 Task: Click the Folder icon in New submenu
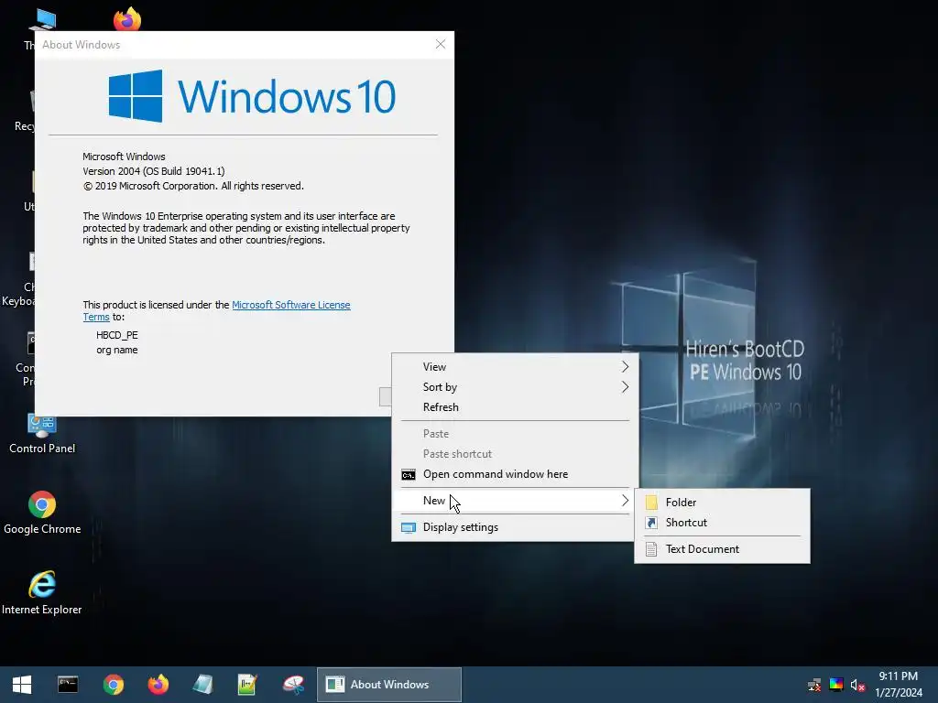tap(651, 503)
